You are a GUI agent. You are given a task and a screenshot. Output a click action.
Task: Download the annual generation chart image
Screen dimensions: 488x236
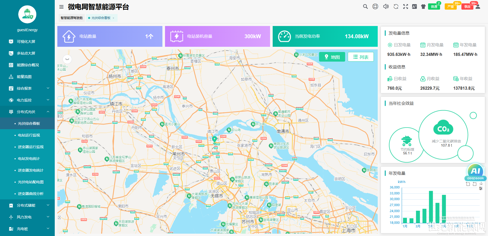[x=481, y=184]
